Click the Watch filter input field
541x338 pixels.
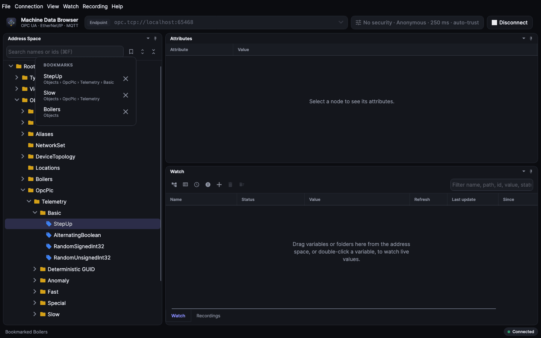(492, 185)
